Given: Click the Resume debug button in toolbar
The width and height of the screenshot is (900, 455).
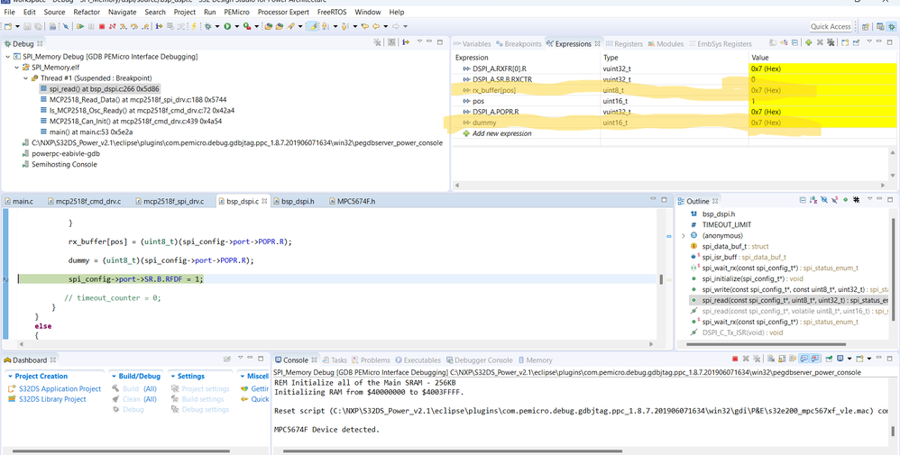Looking at the screenshot, I should pyautogui.click(x=80, y=26).
